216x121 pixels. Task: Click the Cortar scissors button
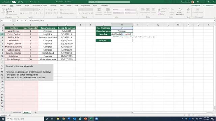click(x=9, y=9)
